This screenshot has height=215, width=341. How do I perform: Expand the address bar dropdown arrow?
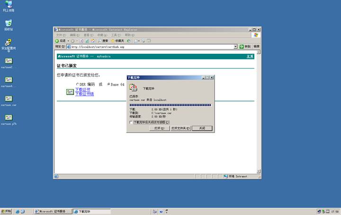coord(235,47)
